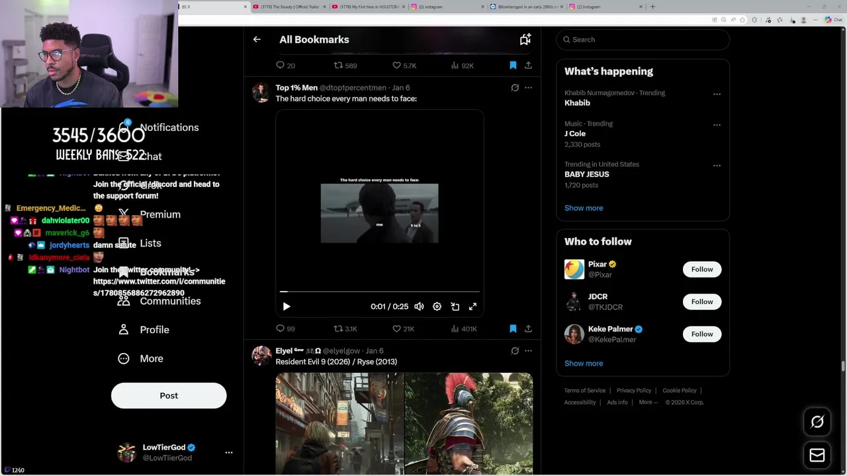Open the Top 1% Men profile avatar
Image resolution: width=847 pixels, height=476 pixels.
pyautogui.click(x=261, y=93)
